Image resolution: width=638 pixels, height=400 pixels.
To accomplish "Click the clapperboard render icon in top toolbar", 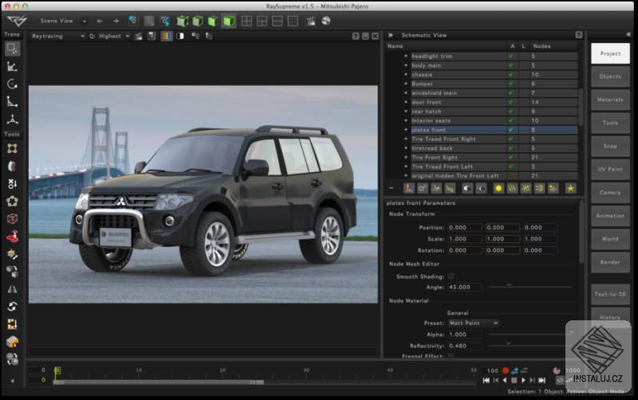I will coord(310,21).
